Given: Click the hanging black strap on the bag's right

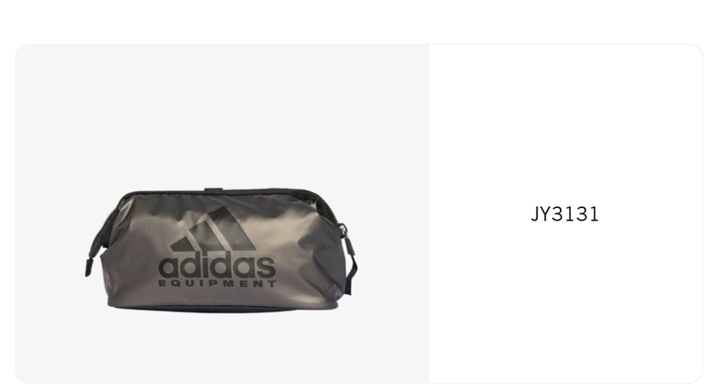Looking at the screenshot, I should (x=351, y=265).
